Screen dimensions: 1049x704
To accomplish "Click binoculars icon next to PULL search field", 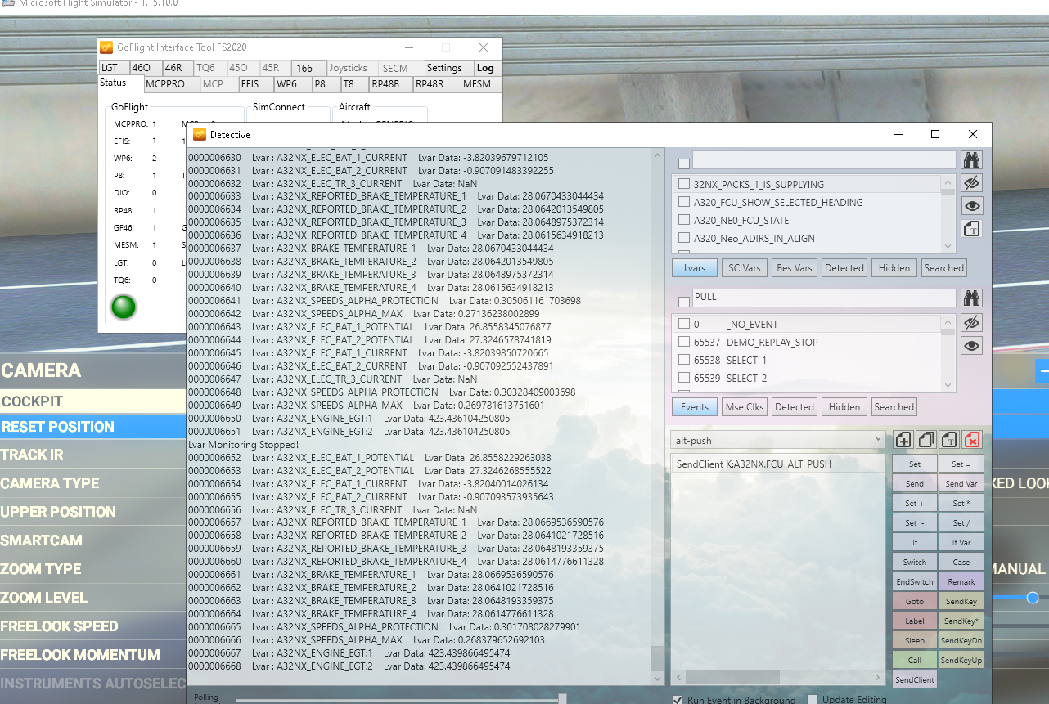I will 971,298.
